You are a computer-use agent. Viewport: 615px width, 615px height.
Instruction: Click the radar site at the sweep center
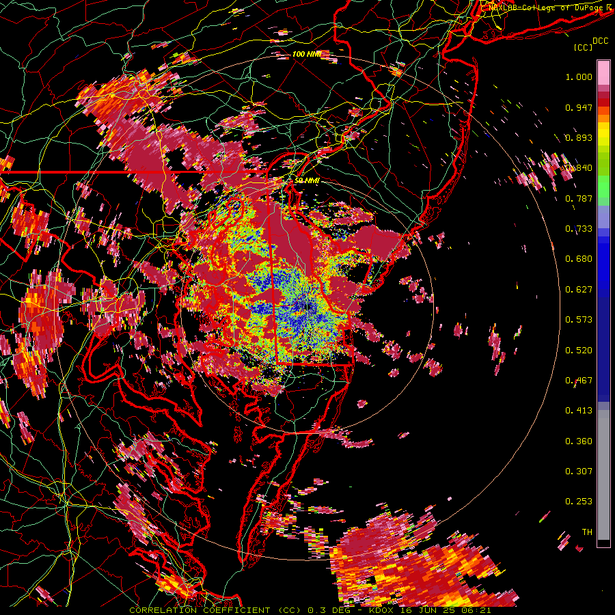(x=306, y=308)
